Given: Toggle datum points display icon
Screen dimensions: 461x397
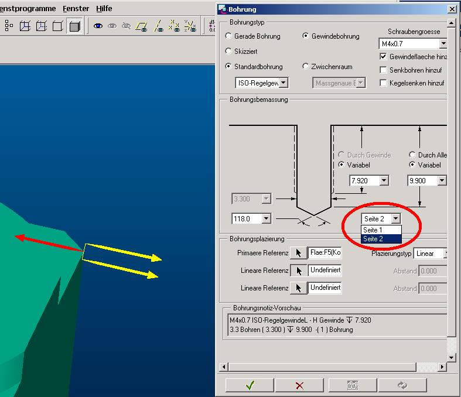Looking at the screenshot, I should point(174,26).
